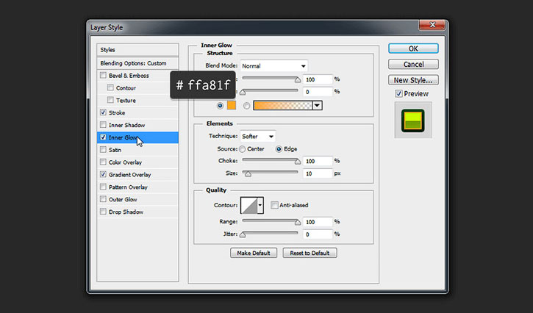Image resolution: width=533 pixels, height=313 pixels.
Task: Open the Styles list entry
Action: (137, 50)
